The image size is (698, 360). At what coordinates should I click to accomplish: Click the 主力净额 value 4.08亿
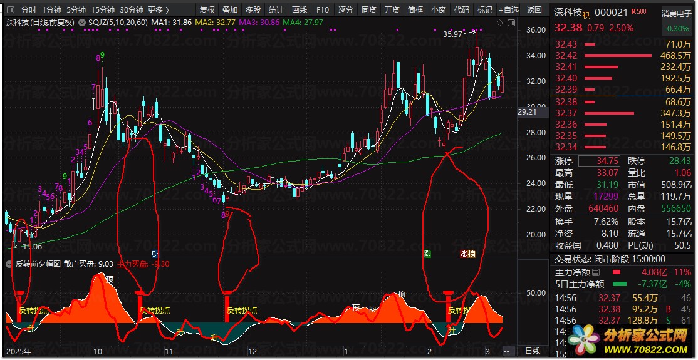[655, 272]
